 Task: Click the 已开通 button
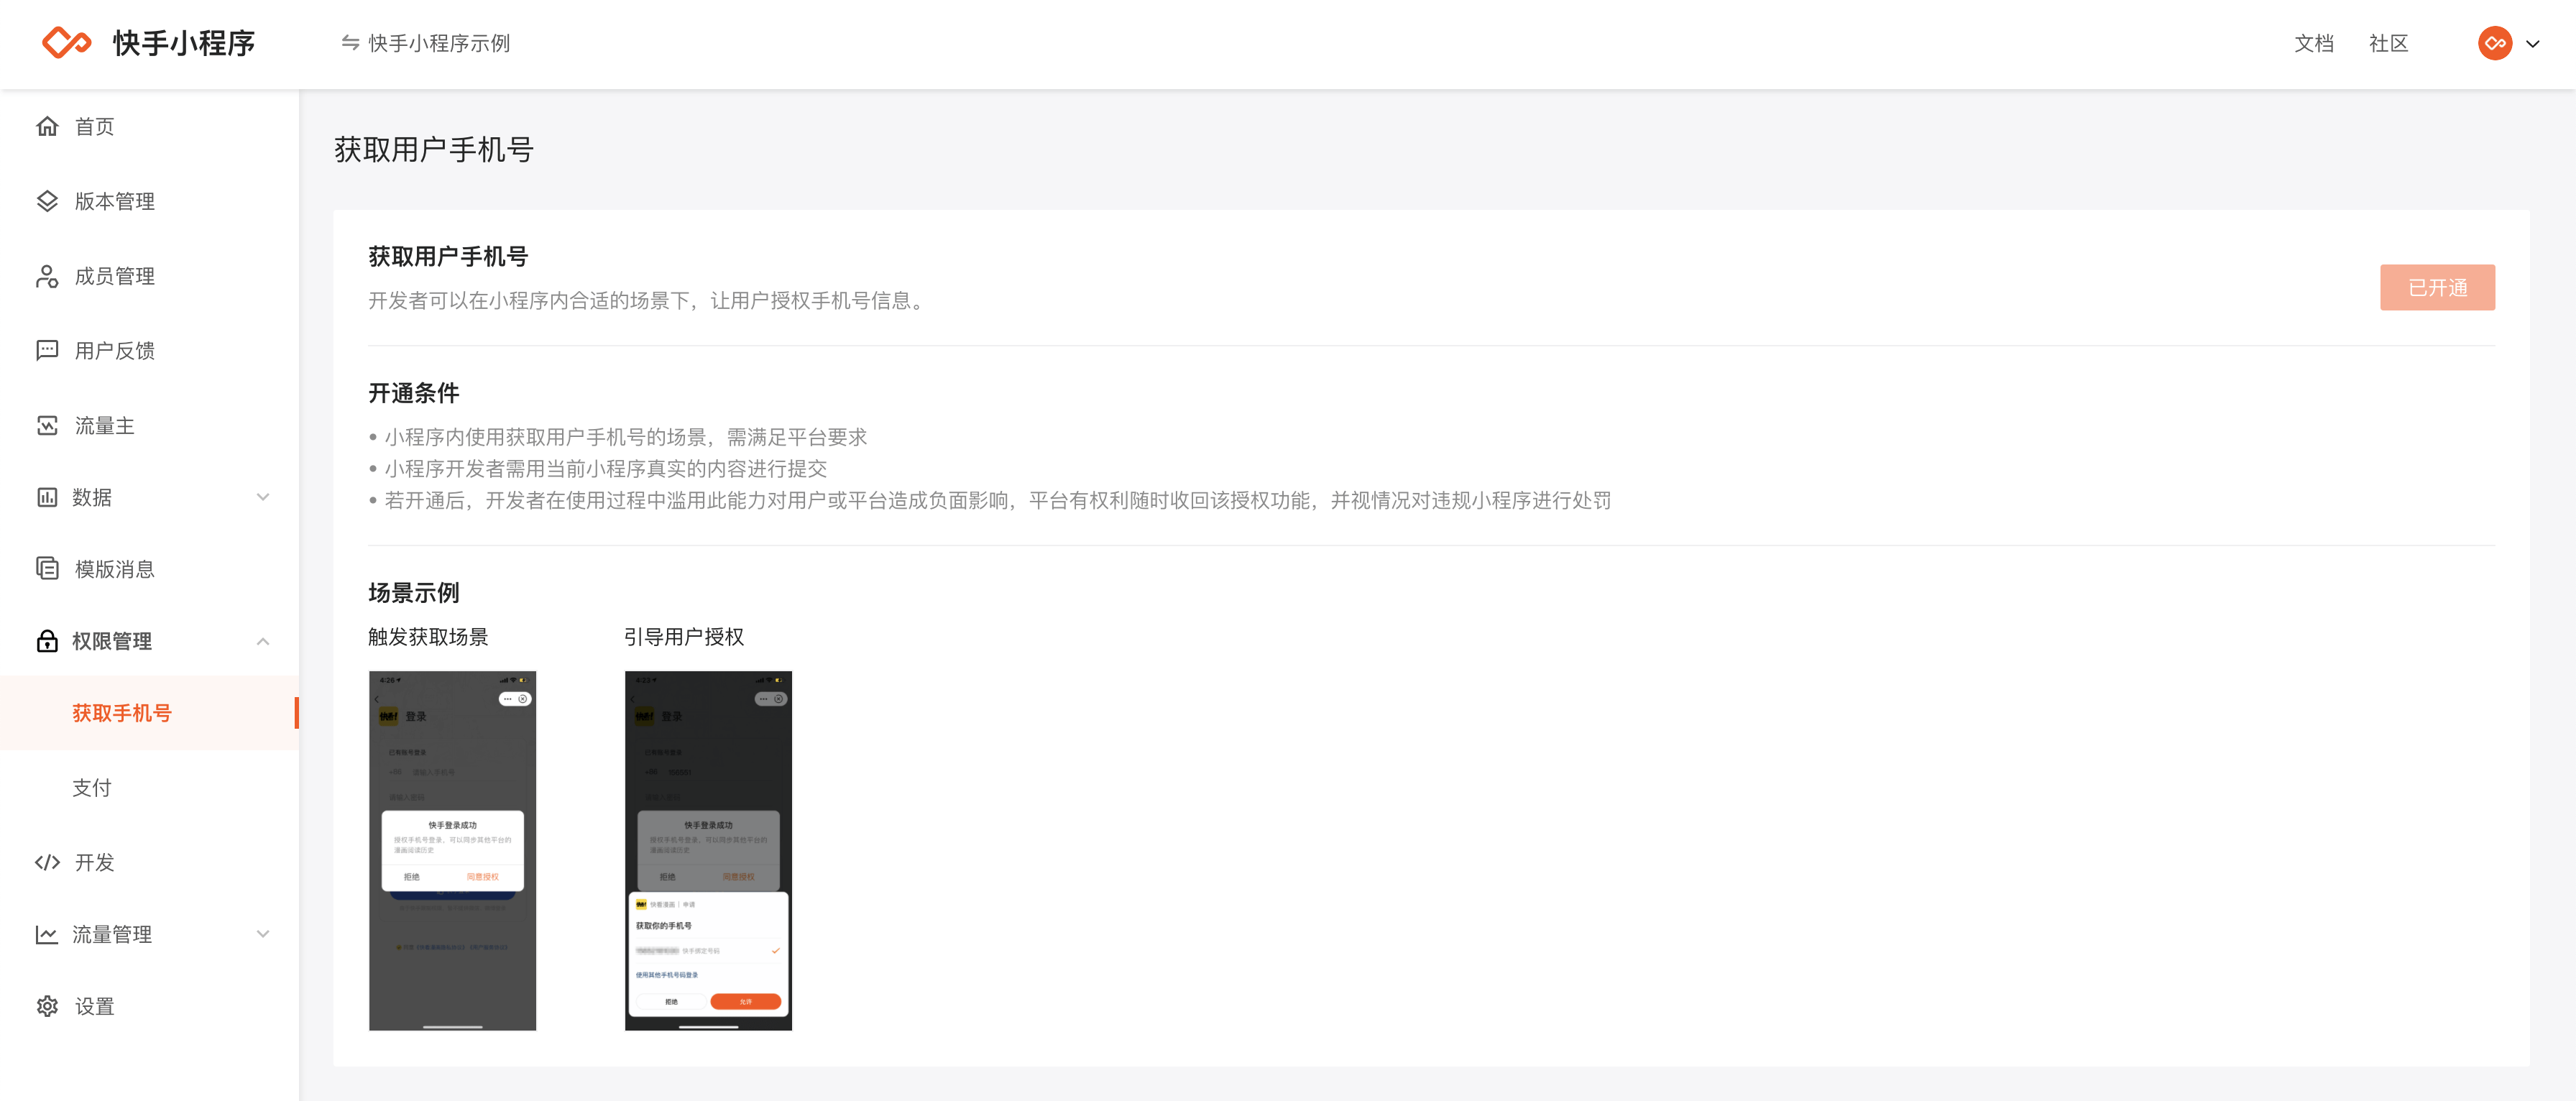tap(2437, 287)
